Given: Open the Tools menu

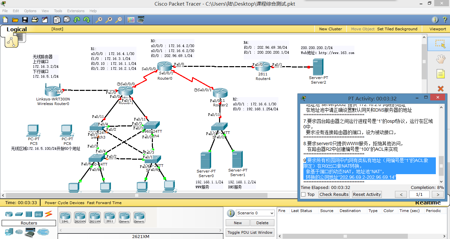Looking at the screenshot, I should coord(58,11).
